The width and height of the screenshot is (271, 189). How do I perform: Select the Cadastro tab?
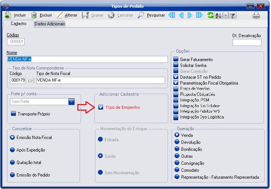coord(17,24)
